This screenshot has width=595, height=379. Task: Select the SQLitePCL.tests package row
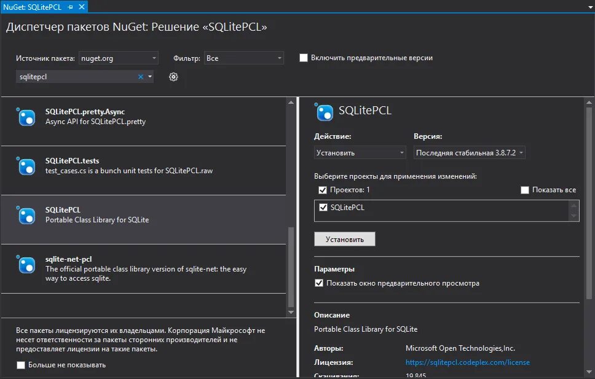point(143,170)
